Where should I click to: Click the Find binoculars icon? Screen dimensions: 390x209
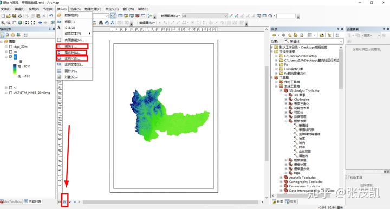click(101, 23)
